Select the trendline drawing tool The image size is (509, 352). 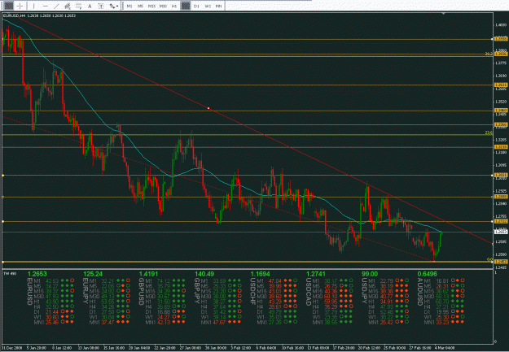(x=56, y=6)
